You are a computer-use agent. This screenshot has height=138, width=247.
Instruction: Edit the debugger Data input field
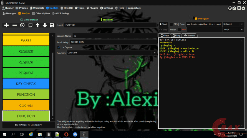[204, 24]
